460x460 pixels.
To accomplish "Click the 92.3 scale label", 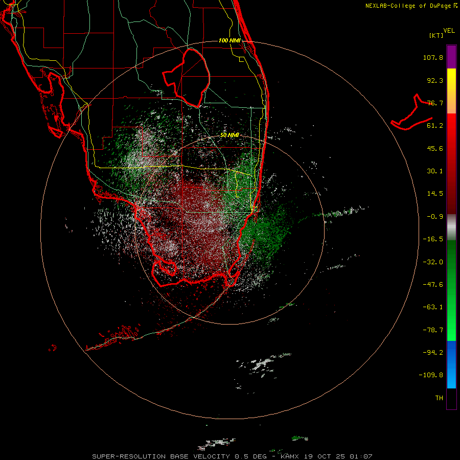I will click(x=435, y=80).
